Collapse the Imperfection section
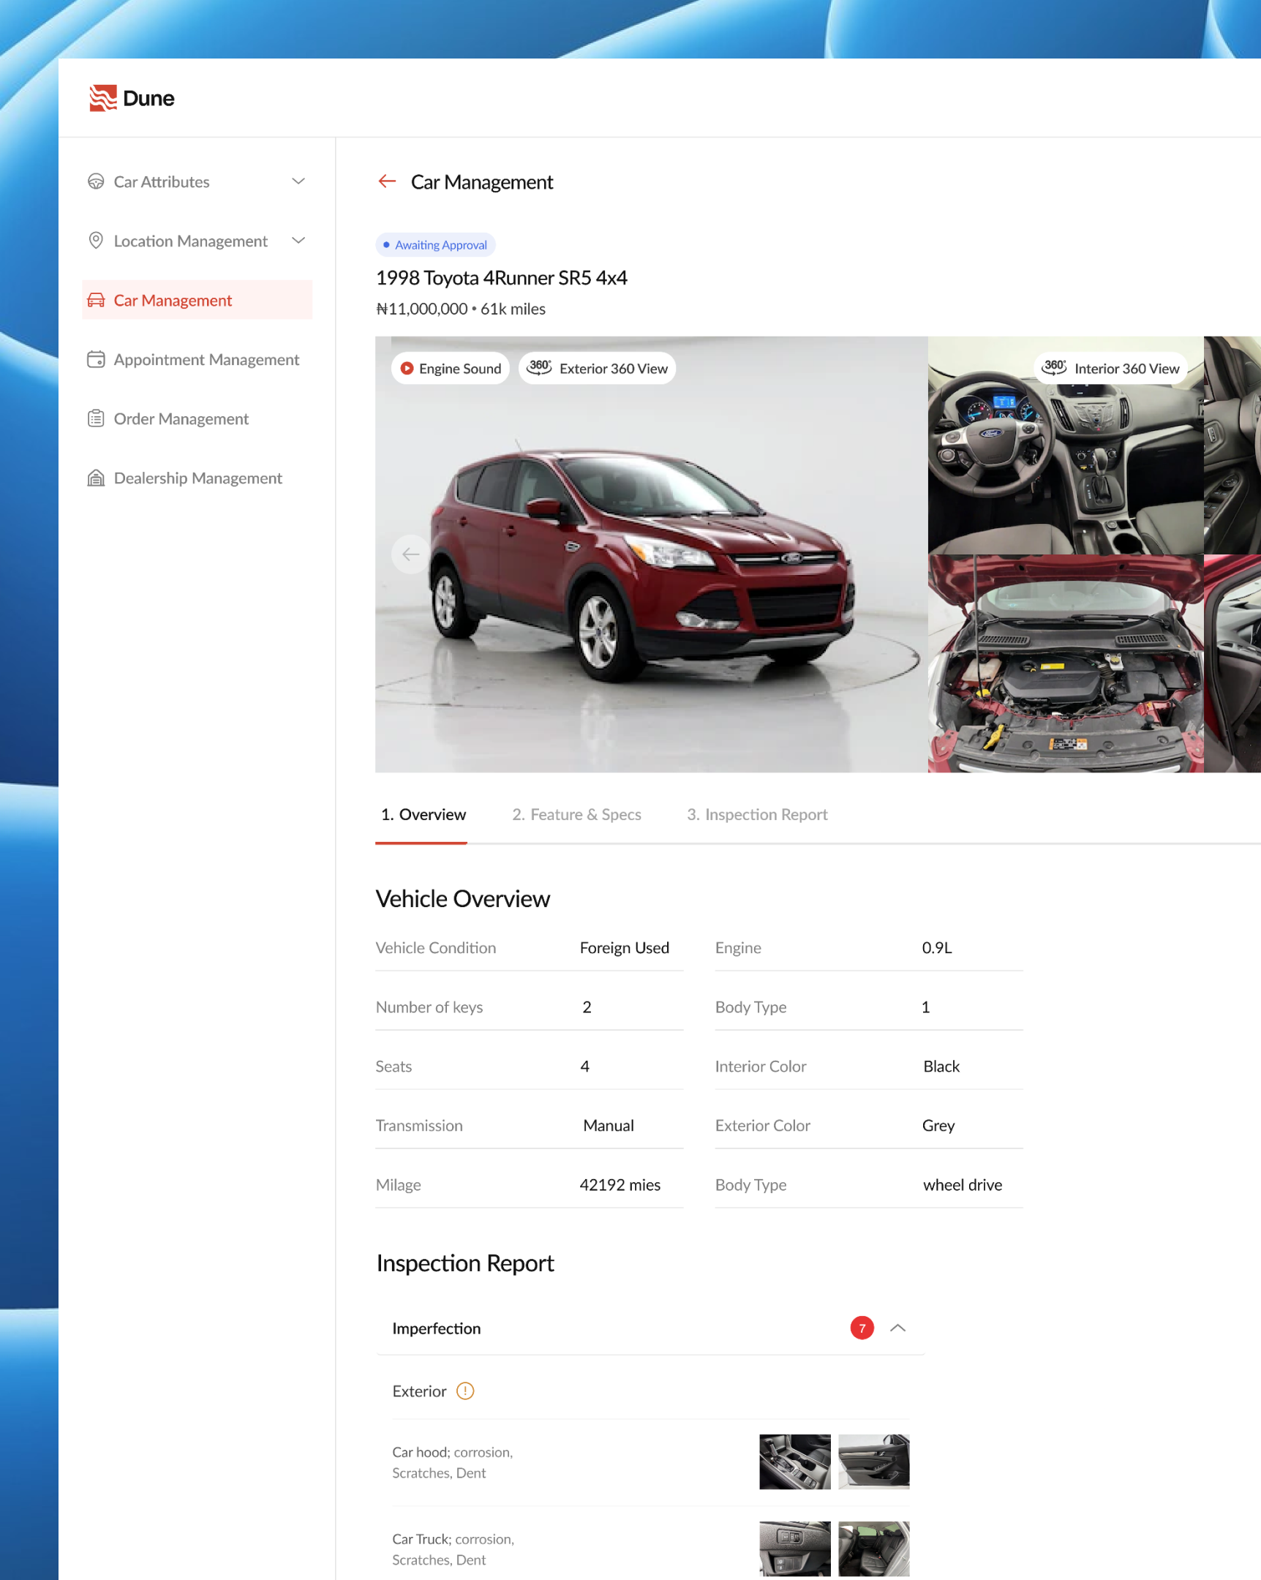 coord(897,1328)
